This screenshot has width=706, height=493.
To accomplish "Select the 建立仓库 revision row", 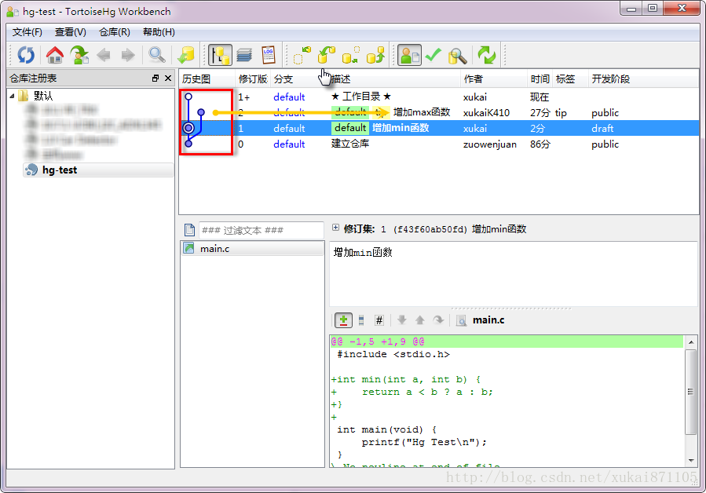I will 439,144.
